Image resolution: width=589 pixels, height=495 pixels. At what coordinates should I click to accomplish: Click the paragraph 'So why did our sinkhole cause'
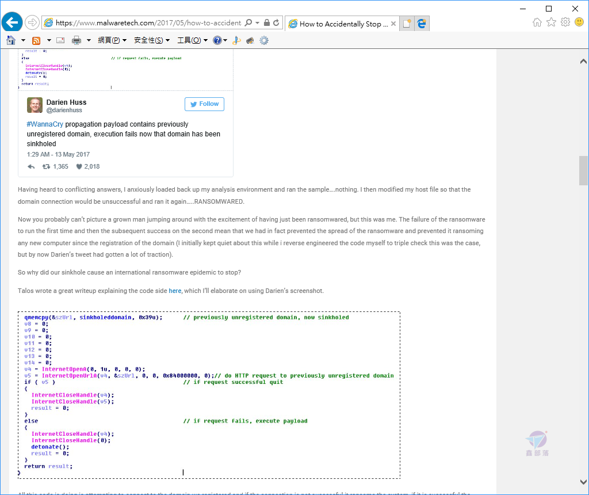129,272
